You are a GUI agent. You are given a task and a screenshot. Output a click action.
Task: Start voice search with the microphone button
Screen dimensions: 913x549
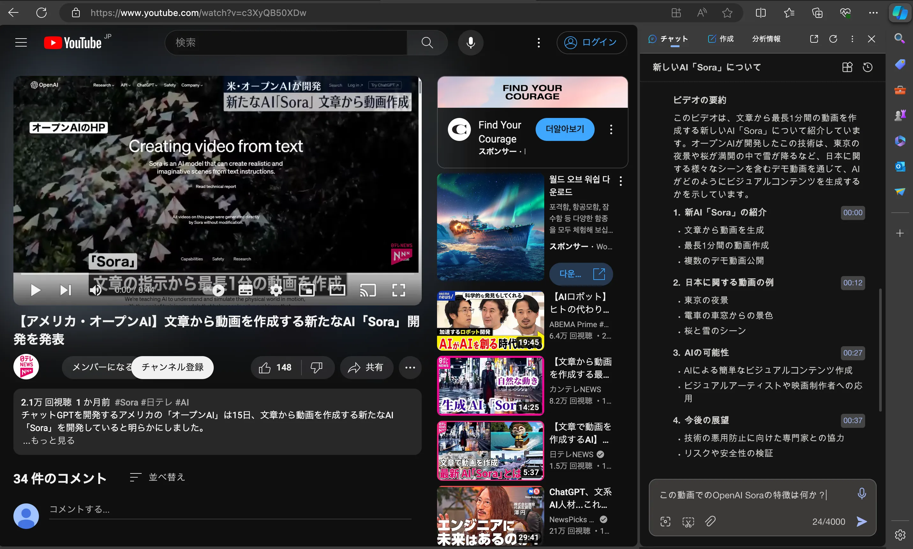point(471,42)
